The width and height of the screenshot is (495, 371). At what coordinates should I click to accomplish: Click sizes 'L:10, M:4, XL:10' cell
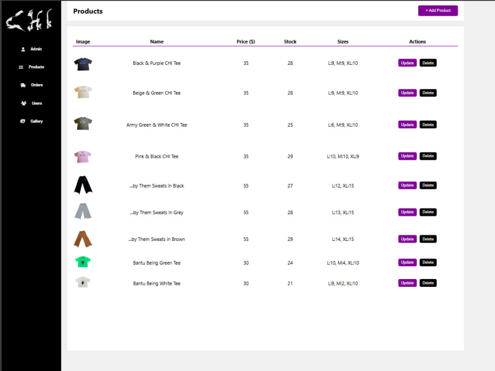pyautogui.click(x=343, y=263)
